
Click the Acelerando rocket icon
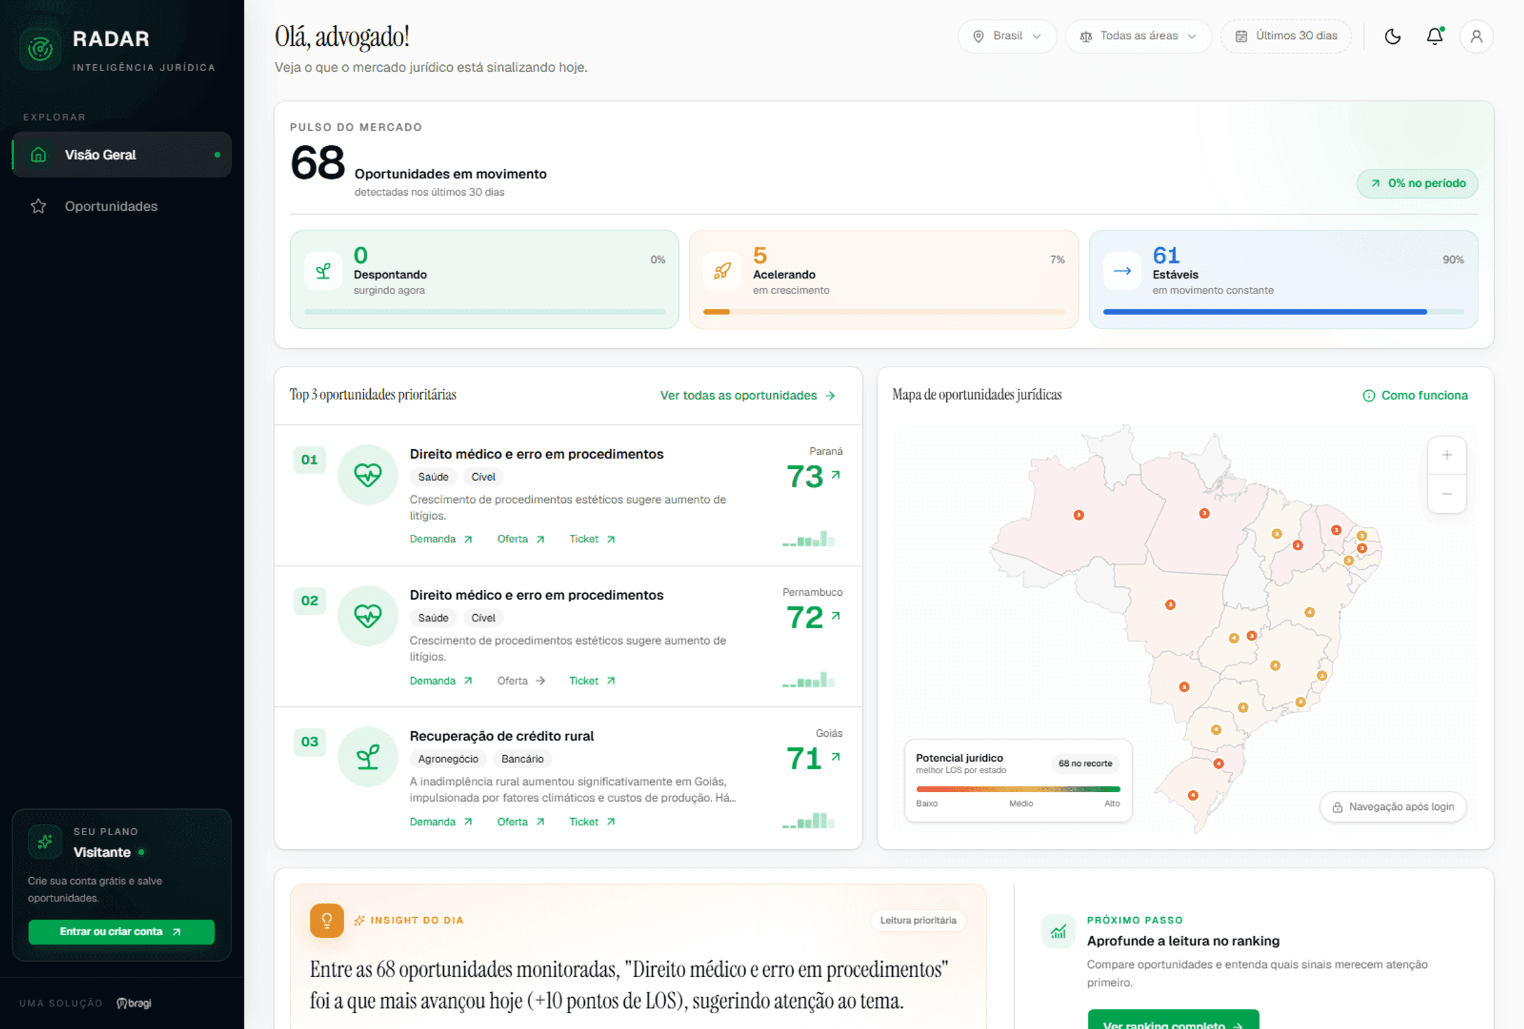722,271
